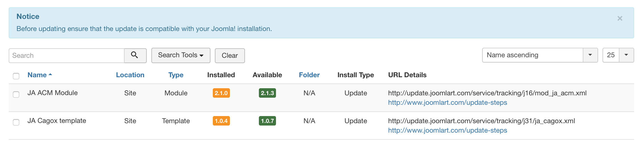This screenshot has width=641, height=146.
Task: Sort the list by Folder column
Action: [x=309, y=75]
